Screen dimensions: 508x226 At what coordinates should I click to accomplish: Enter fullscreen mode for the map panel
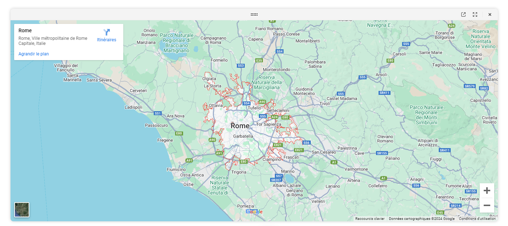click(x=475, y=14)
